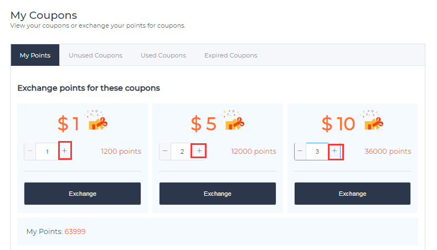This screenshot has height=250, width=437.
Task: View the Expired Coupons tab
Action: [x=231, y=55]
